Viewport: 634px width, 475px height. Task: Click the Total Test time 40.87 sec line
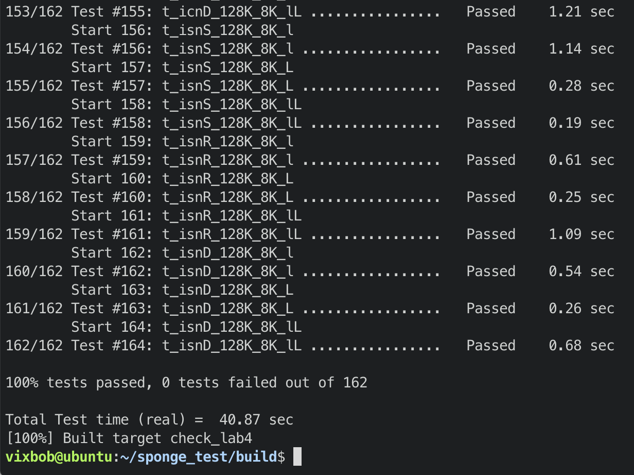point(149,420)
